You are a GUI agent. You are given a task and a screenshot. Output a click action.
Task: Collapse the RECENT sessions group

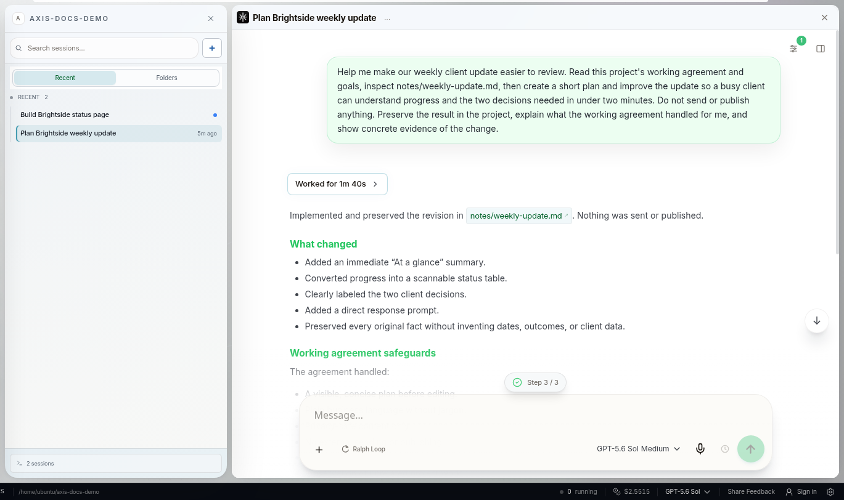(29, 97)
